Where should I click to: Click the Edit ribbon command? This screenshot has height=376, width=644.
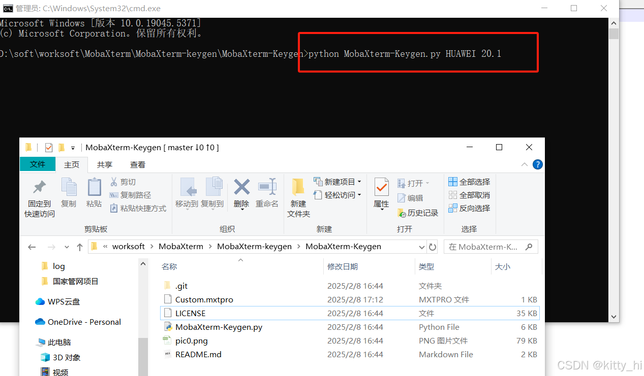(x=410, y=198)
